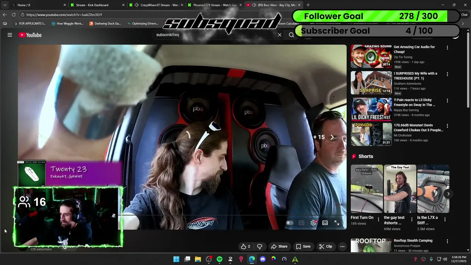The image size is (471, 265).
Task: Open options for 170.66dB Monster video
Action: [x=447, y=126]
